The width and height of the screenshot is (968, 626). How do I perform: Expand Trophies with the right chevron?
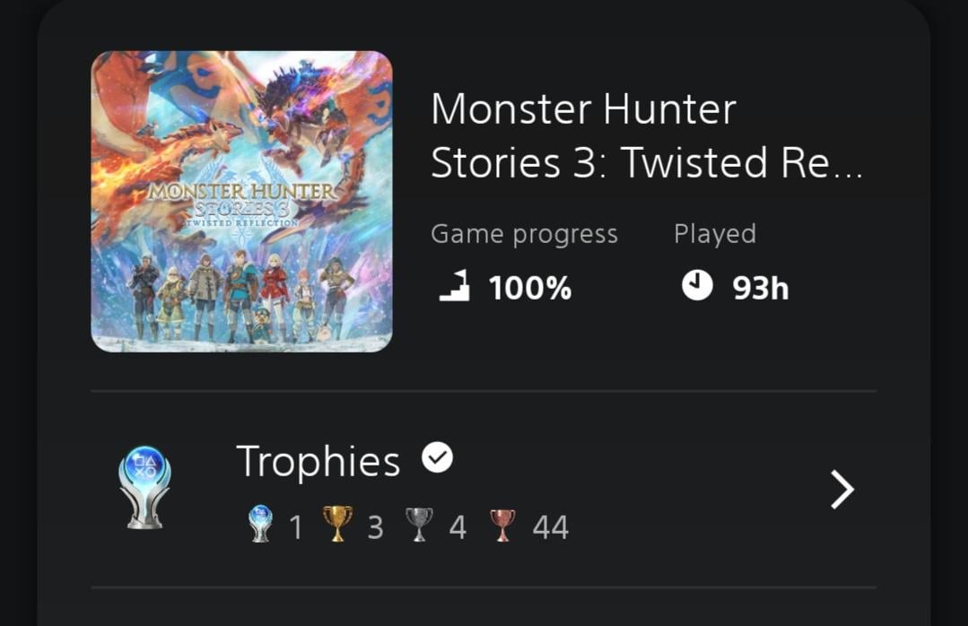842,490
